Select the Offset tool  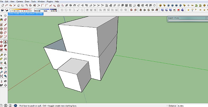coord(5,50)
